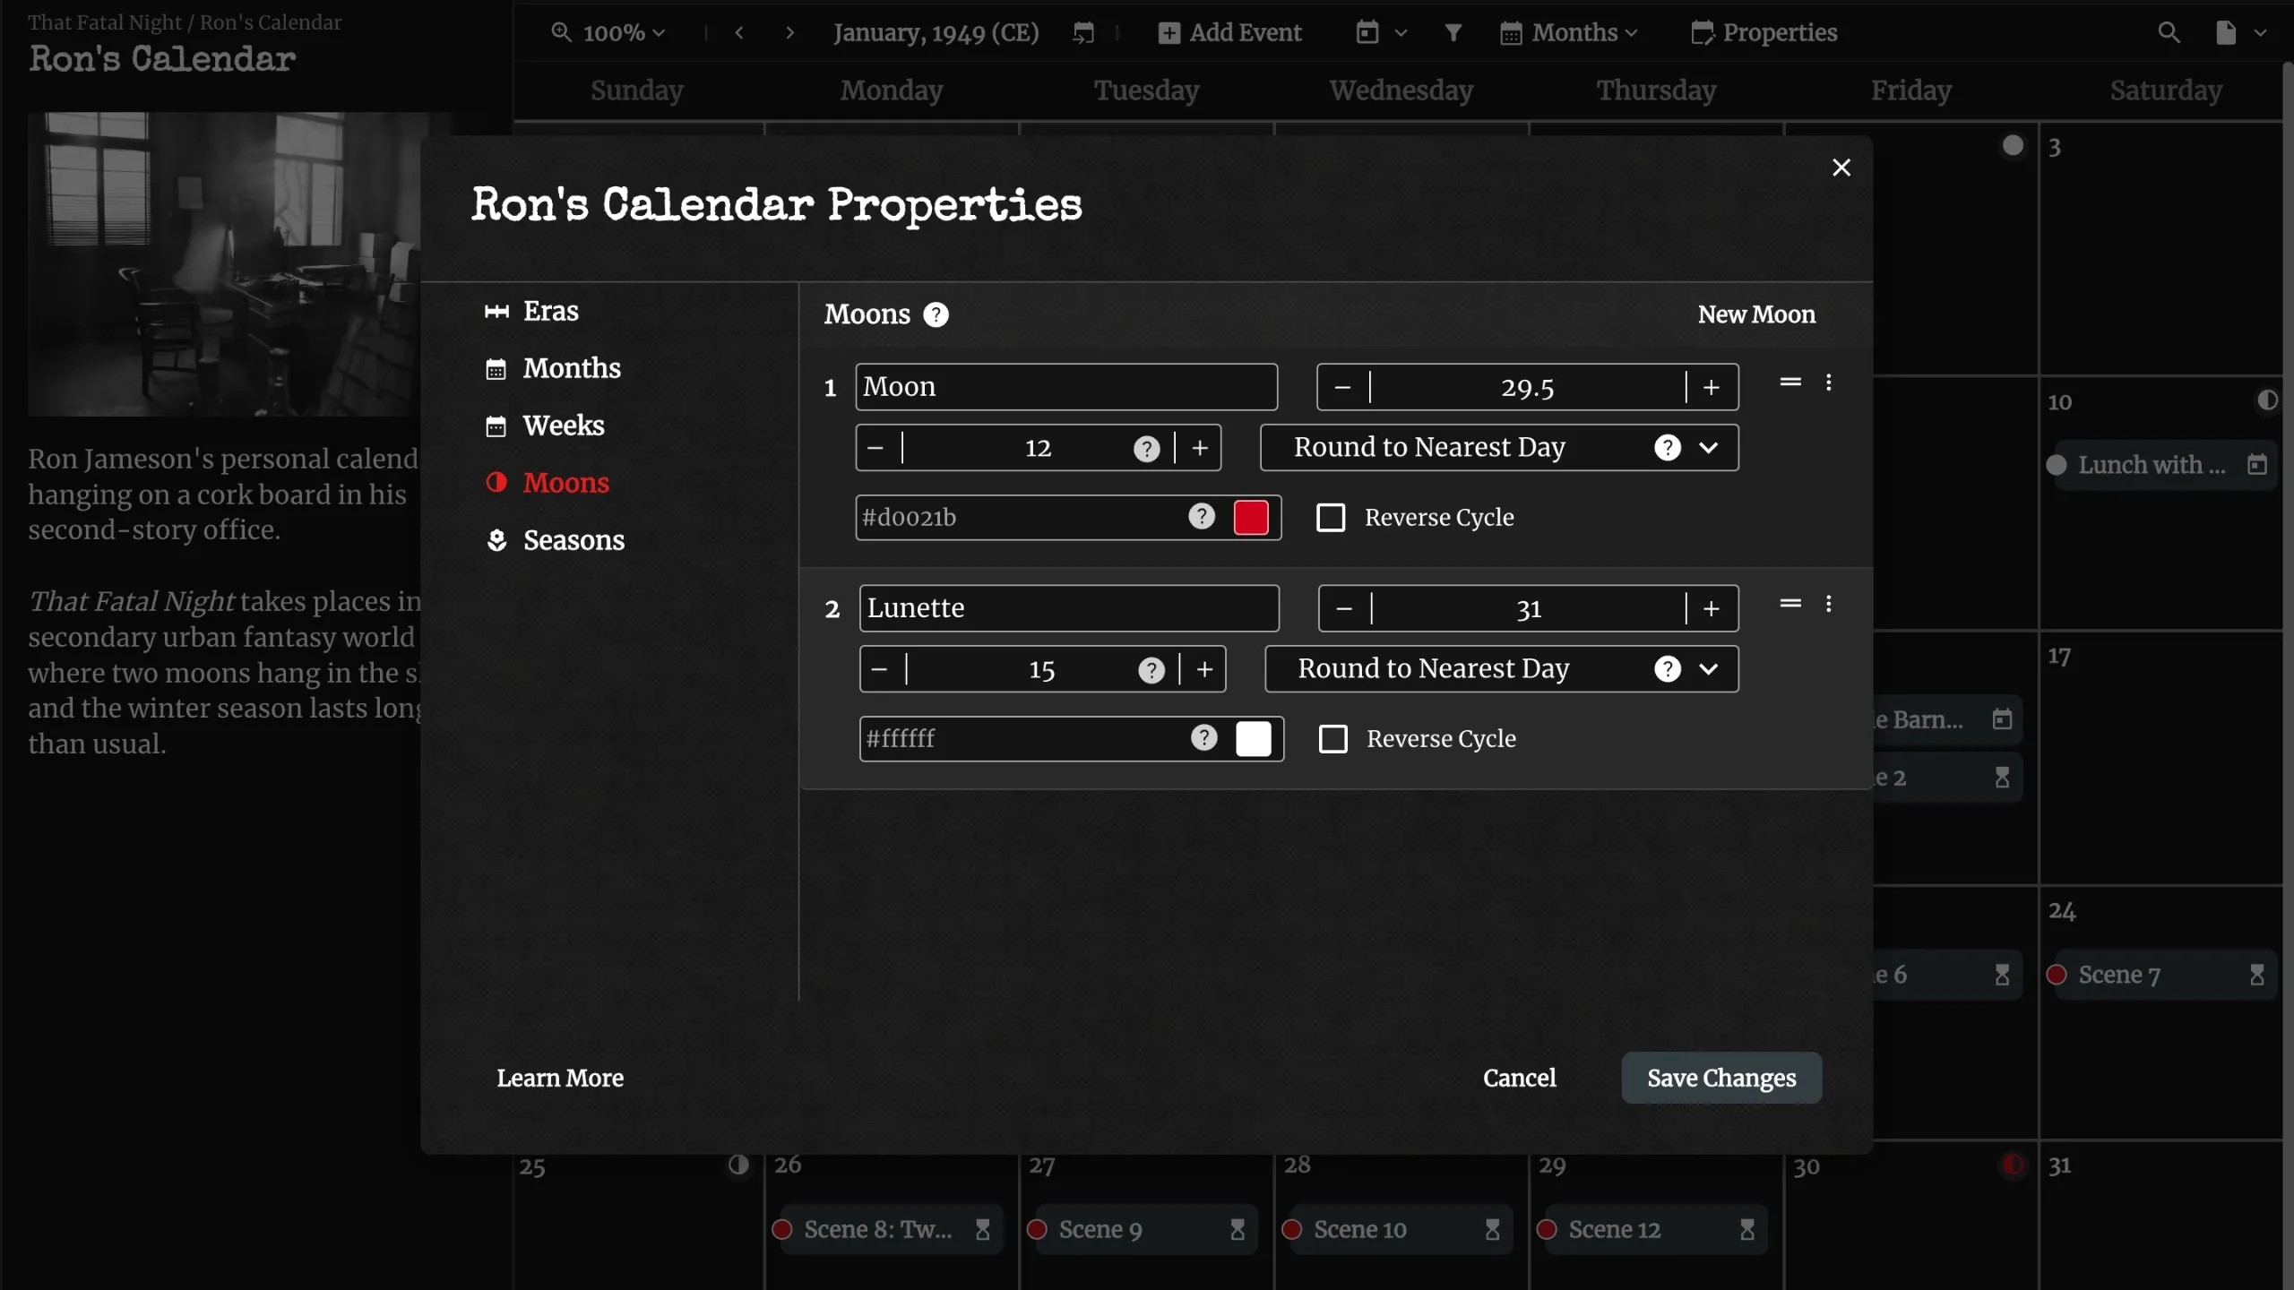Open the three-dot menu for Moon row
Screen dimensions: 2294x1290
click(1828, 383)
